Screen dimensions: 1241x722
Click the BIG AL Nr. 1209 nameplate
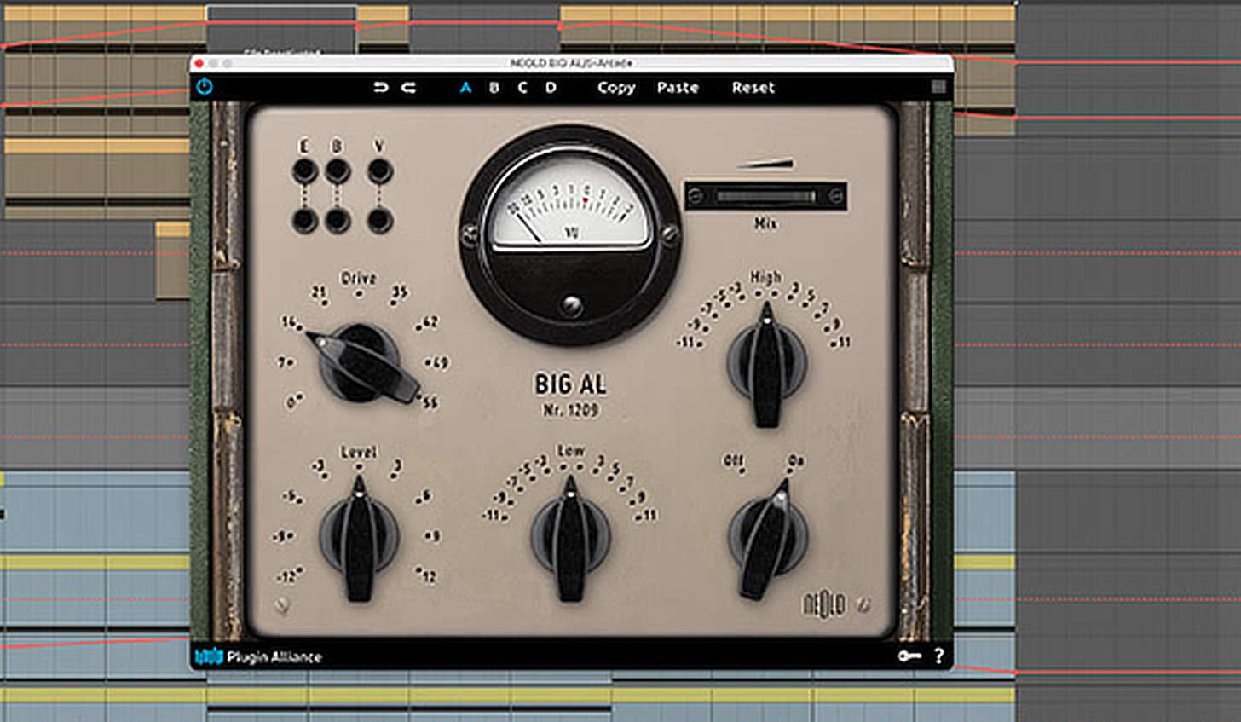pyautogui.click(x=571, y=395)
